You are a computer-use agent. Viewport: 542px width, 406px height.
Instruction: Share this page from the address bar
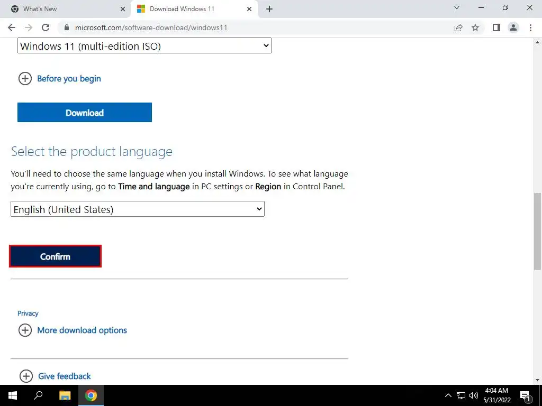pos(458,27)
